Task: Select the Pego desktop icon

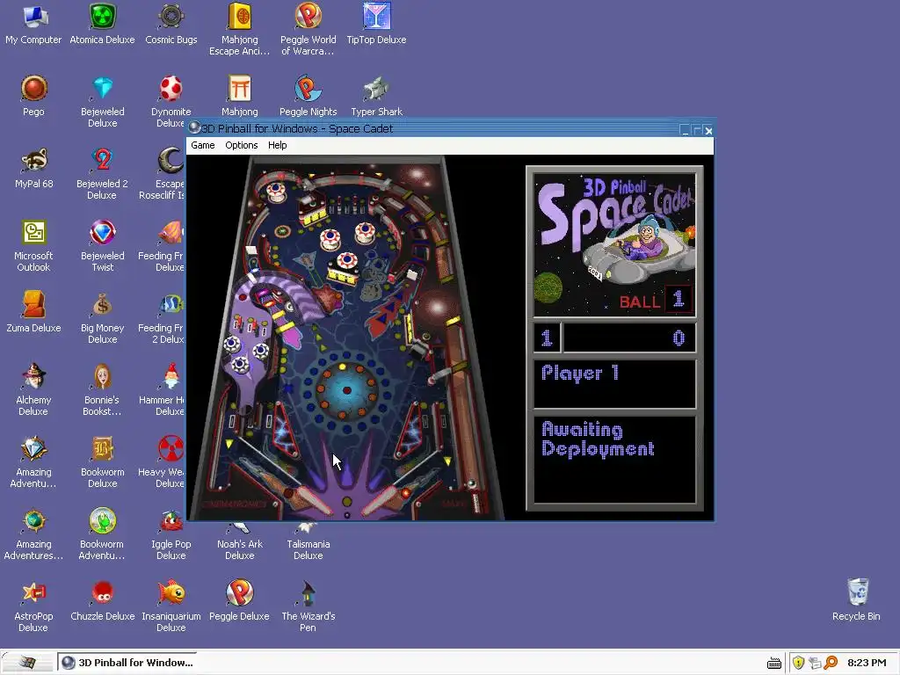Action: tap(33, 97)
